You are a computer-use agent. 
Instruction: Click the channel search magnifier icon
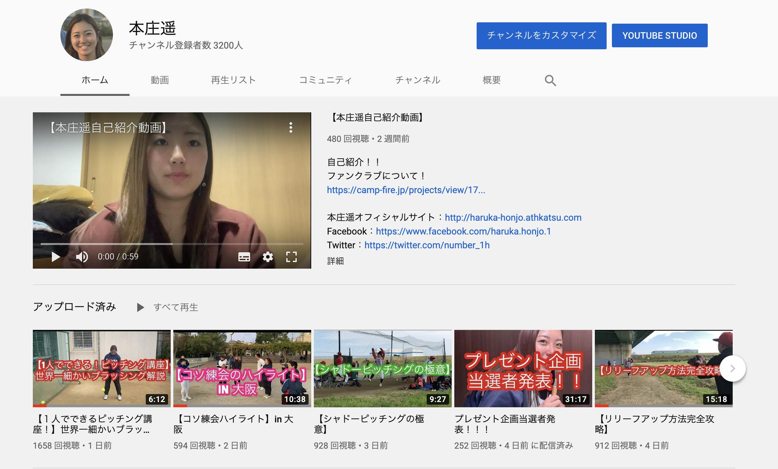550,80
